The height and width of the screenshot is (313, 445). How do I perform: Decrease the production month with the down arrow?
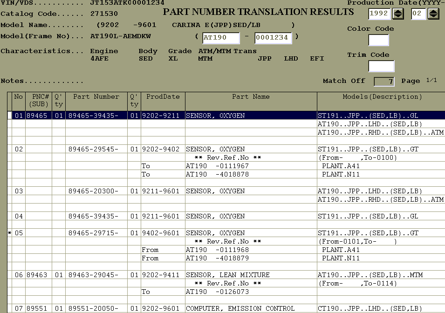pos(433,16)
